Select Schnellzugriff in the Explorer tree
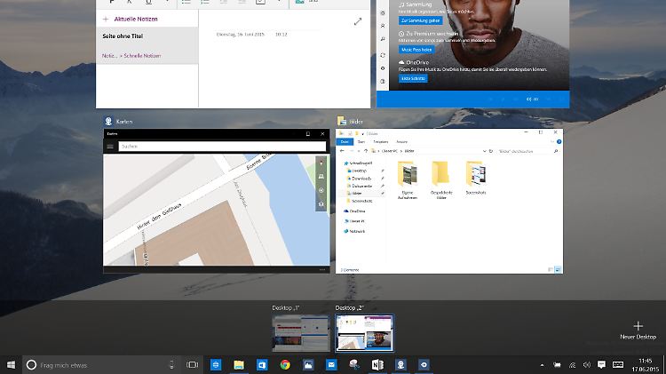Image resolution: width=666 pixels, height=374 pixels. coord(358,163)
